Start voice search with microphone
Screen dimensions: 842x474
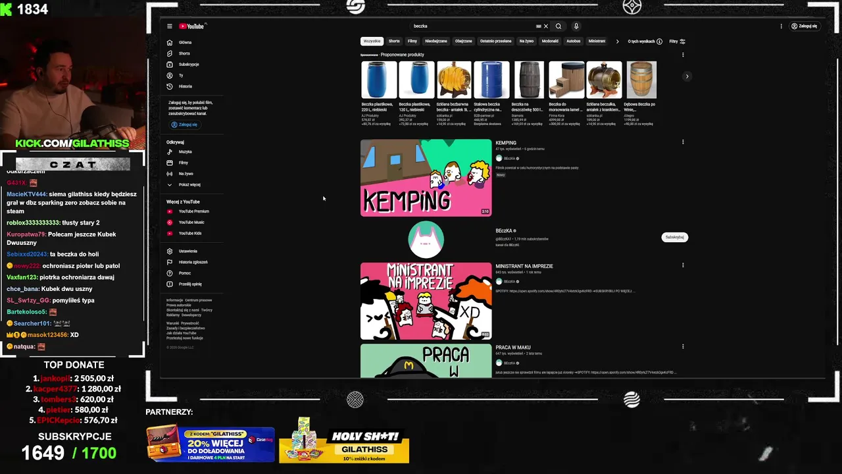576,26
